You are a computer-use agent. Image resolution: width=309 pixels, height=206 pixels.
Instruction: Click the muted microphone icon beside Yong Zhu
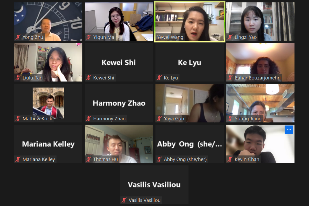(18, 37)
